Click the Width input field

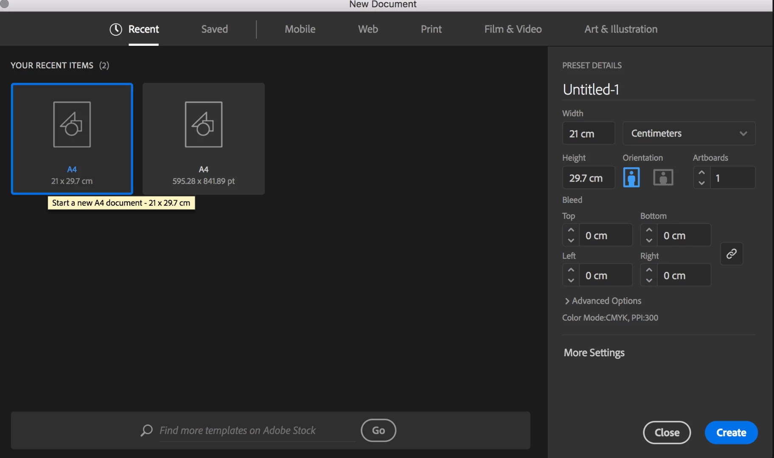pyautogui.click(x=589, y=133)
